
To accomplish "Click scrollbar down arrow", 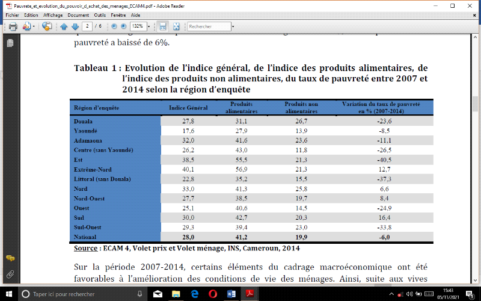I will coord(476,280).
